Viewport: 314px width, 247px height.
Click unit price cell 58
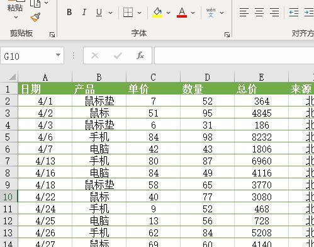point(153,185)
